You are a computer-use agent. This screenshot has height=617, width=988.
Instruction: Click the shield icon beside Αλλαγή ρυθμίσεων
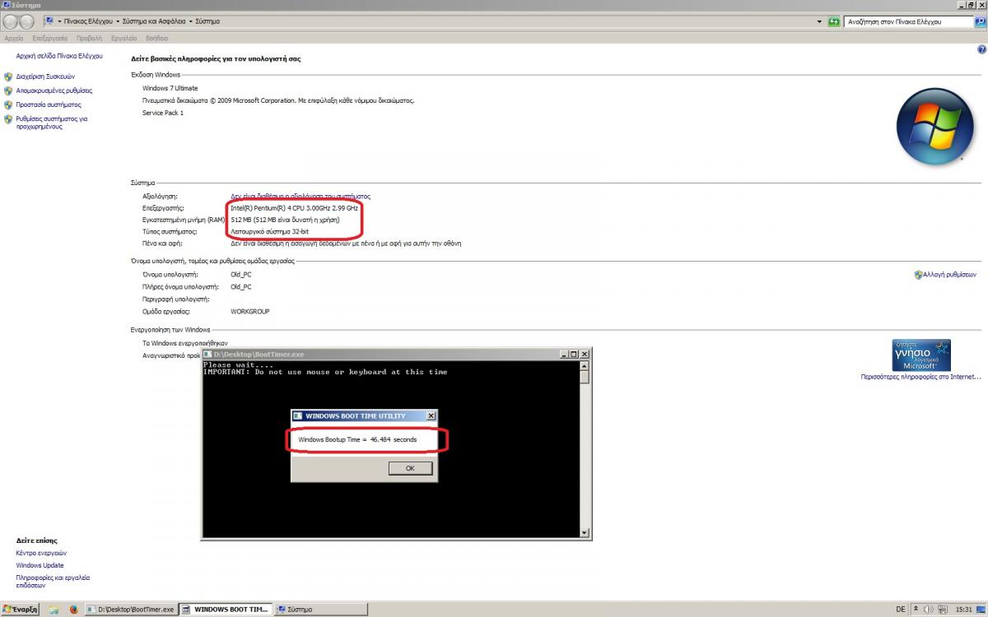click(918, 275)
